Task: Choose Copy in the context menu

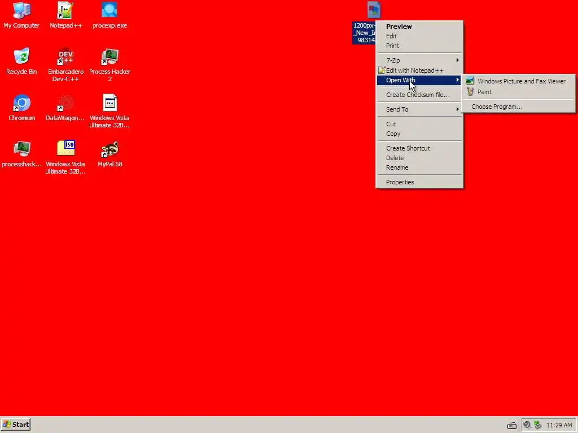Action: [x=419, y=134]
